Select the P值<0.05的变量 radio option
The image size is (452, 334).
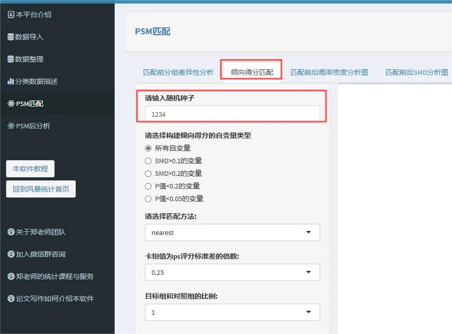pos(148,199)
